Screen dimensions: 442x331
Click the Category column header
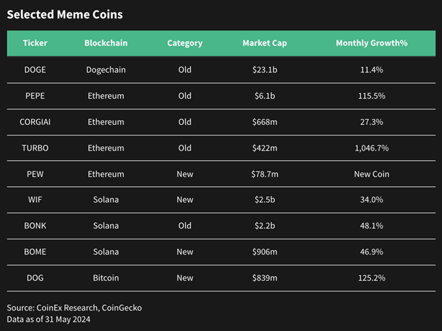[x=185, y=43]
